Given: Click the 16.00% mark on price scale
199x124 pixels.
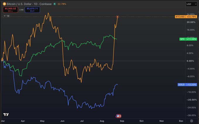Looking at the screenshot, I should (191, 30).
